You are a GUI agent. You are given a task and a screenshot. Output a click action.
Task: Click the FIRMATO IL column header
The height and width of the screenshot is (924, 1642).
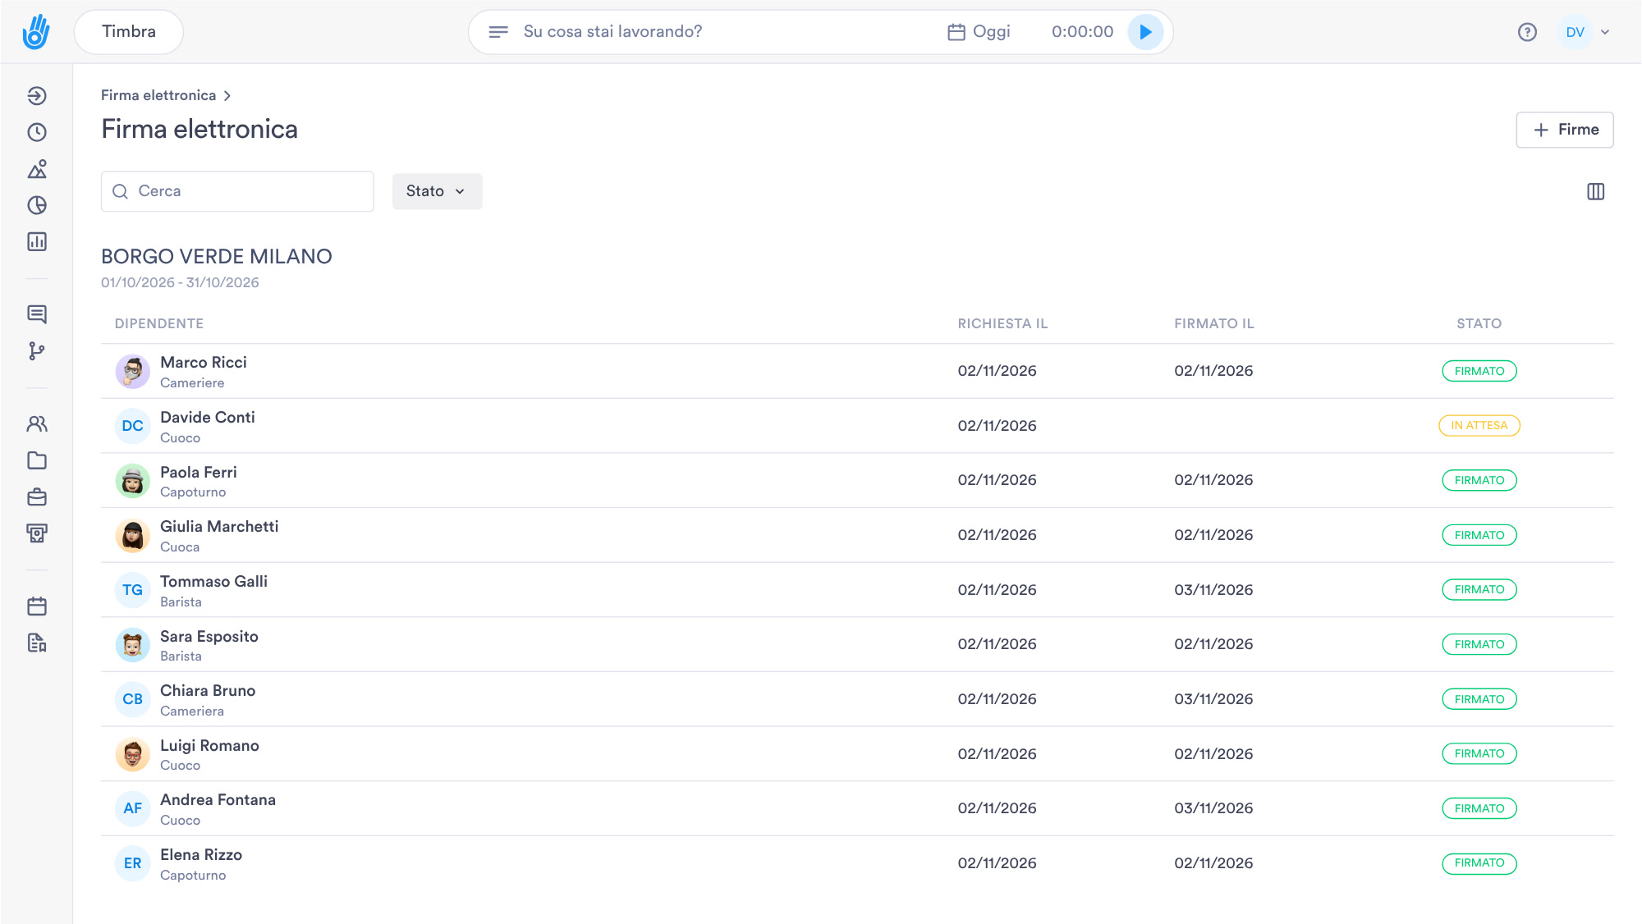tap(1213, 323)
